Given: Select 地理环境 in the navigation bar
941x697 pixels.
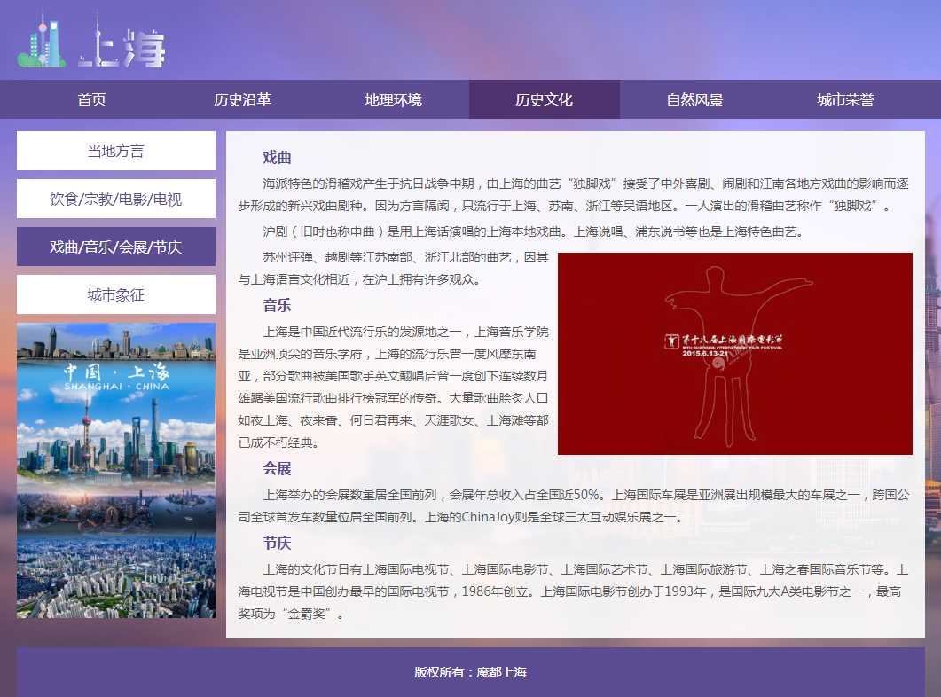Looking at the screenshot, I should (x=393, y=99).
